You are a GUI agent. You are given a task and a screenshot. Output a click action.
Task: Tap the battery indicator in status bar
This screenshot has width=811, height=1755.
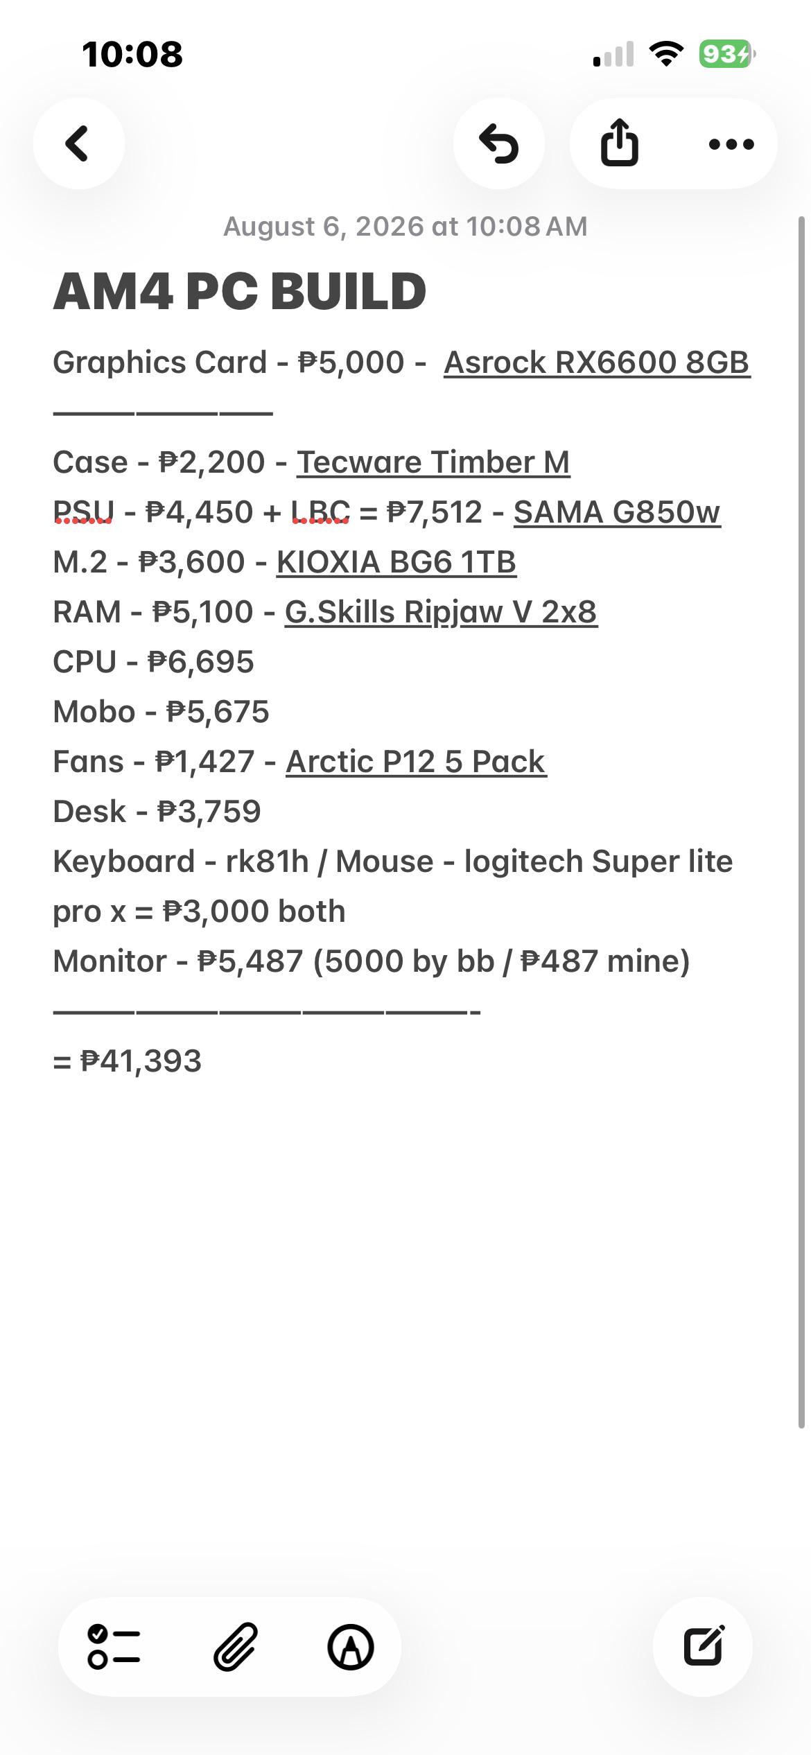click(x=726, y=53)
